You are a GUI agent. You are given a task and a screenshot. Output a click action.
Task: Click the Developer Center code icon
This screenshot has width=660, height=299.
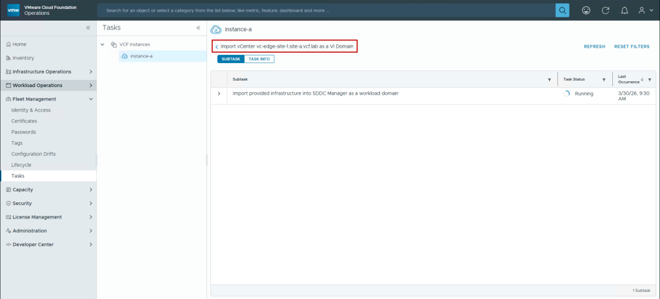(8, 245)
